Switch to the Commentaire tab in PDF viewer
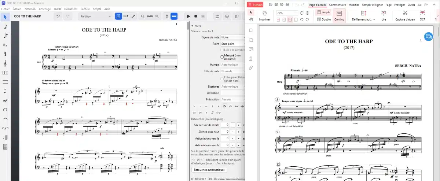 [x=337, y=5]
